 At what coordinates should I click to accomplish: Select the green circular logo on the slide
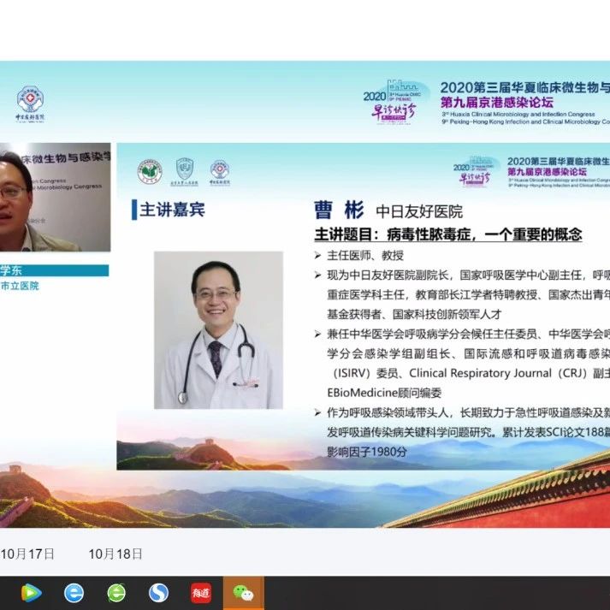coord(150,171)
